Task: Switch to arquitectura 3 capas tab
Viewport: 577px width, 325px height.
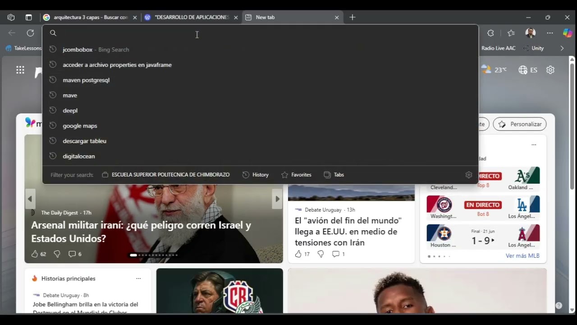Action: (x=90, y=17)
